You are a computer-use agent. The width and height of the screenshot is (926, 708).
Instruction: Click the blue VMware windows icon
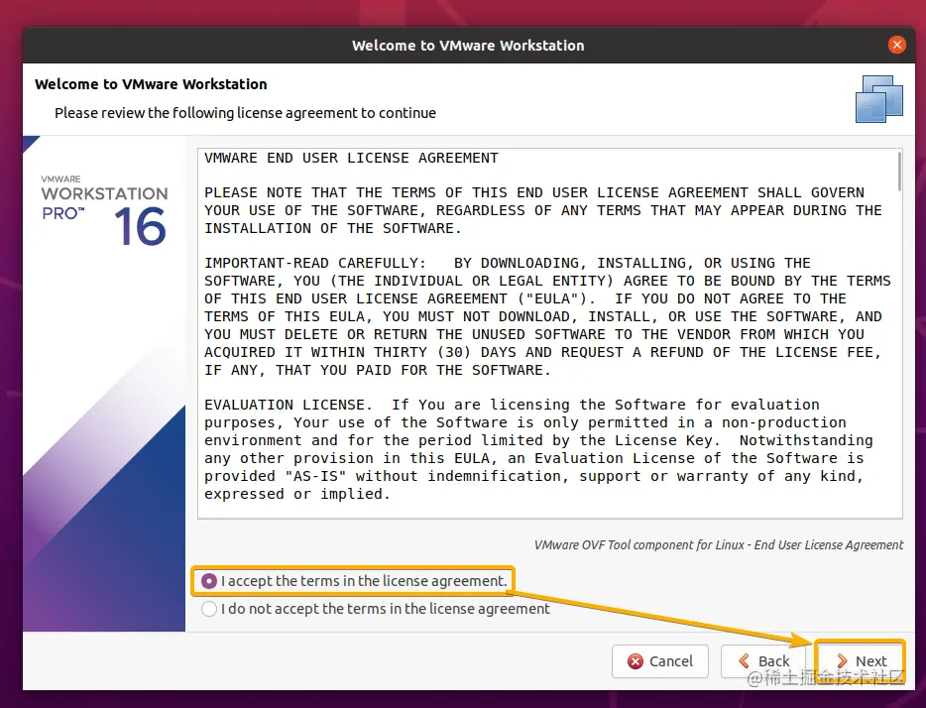coord(878,98)
